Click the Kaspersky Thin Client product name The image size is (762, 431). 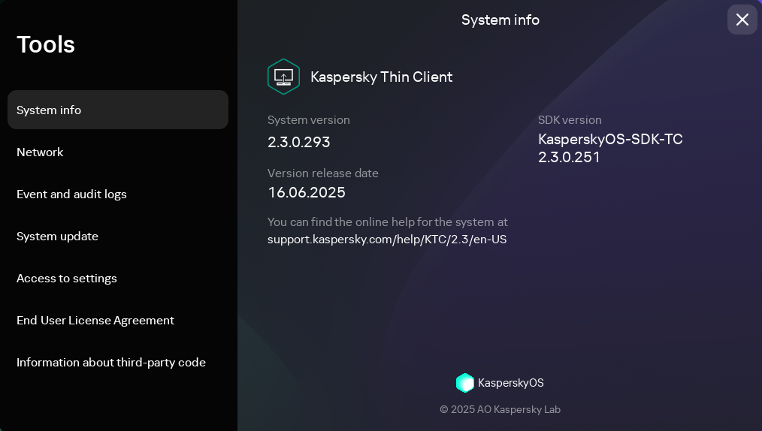(x=381, y=77)
